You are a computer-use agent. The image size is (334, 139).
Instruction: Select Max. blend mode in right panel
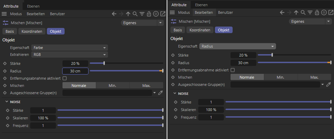[315, 77]
